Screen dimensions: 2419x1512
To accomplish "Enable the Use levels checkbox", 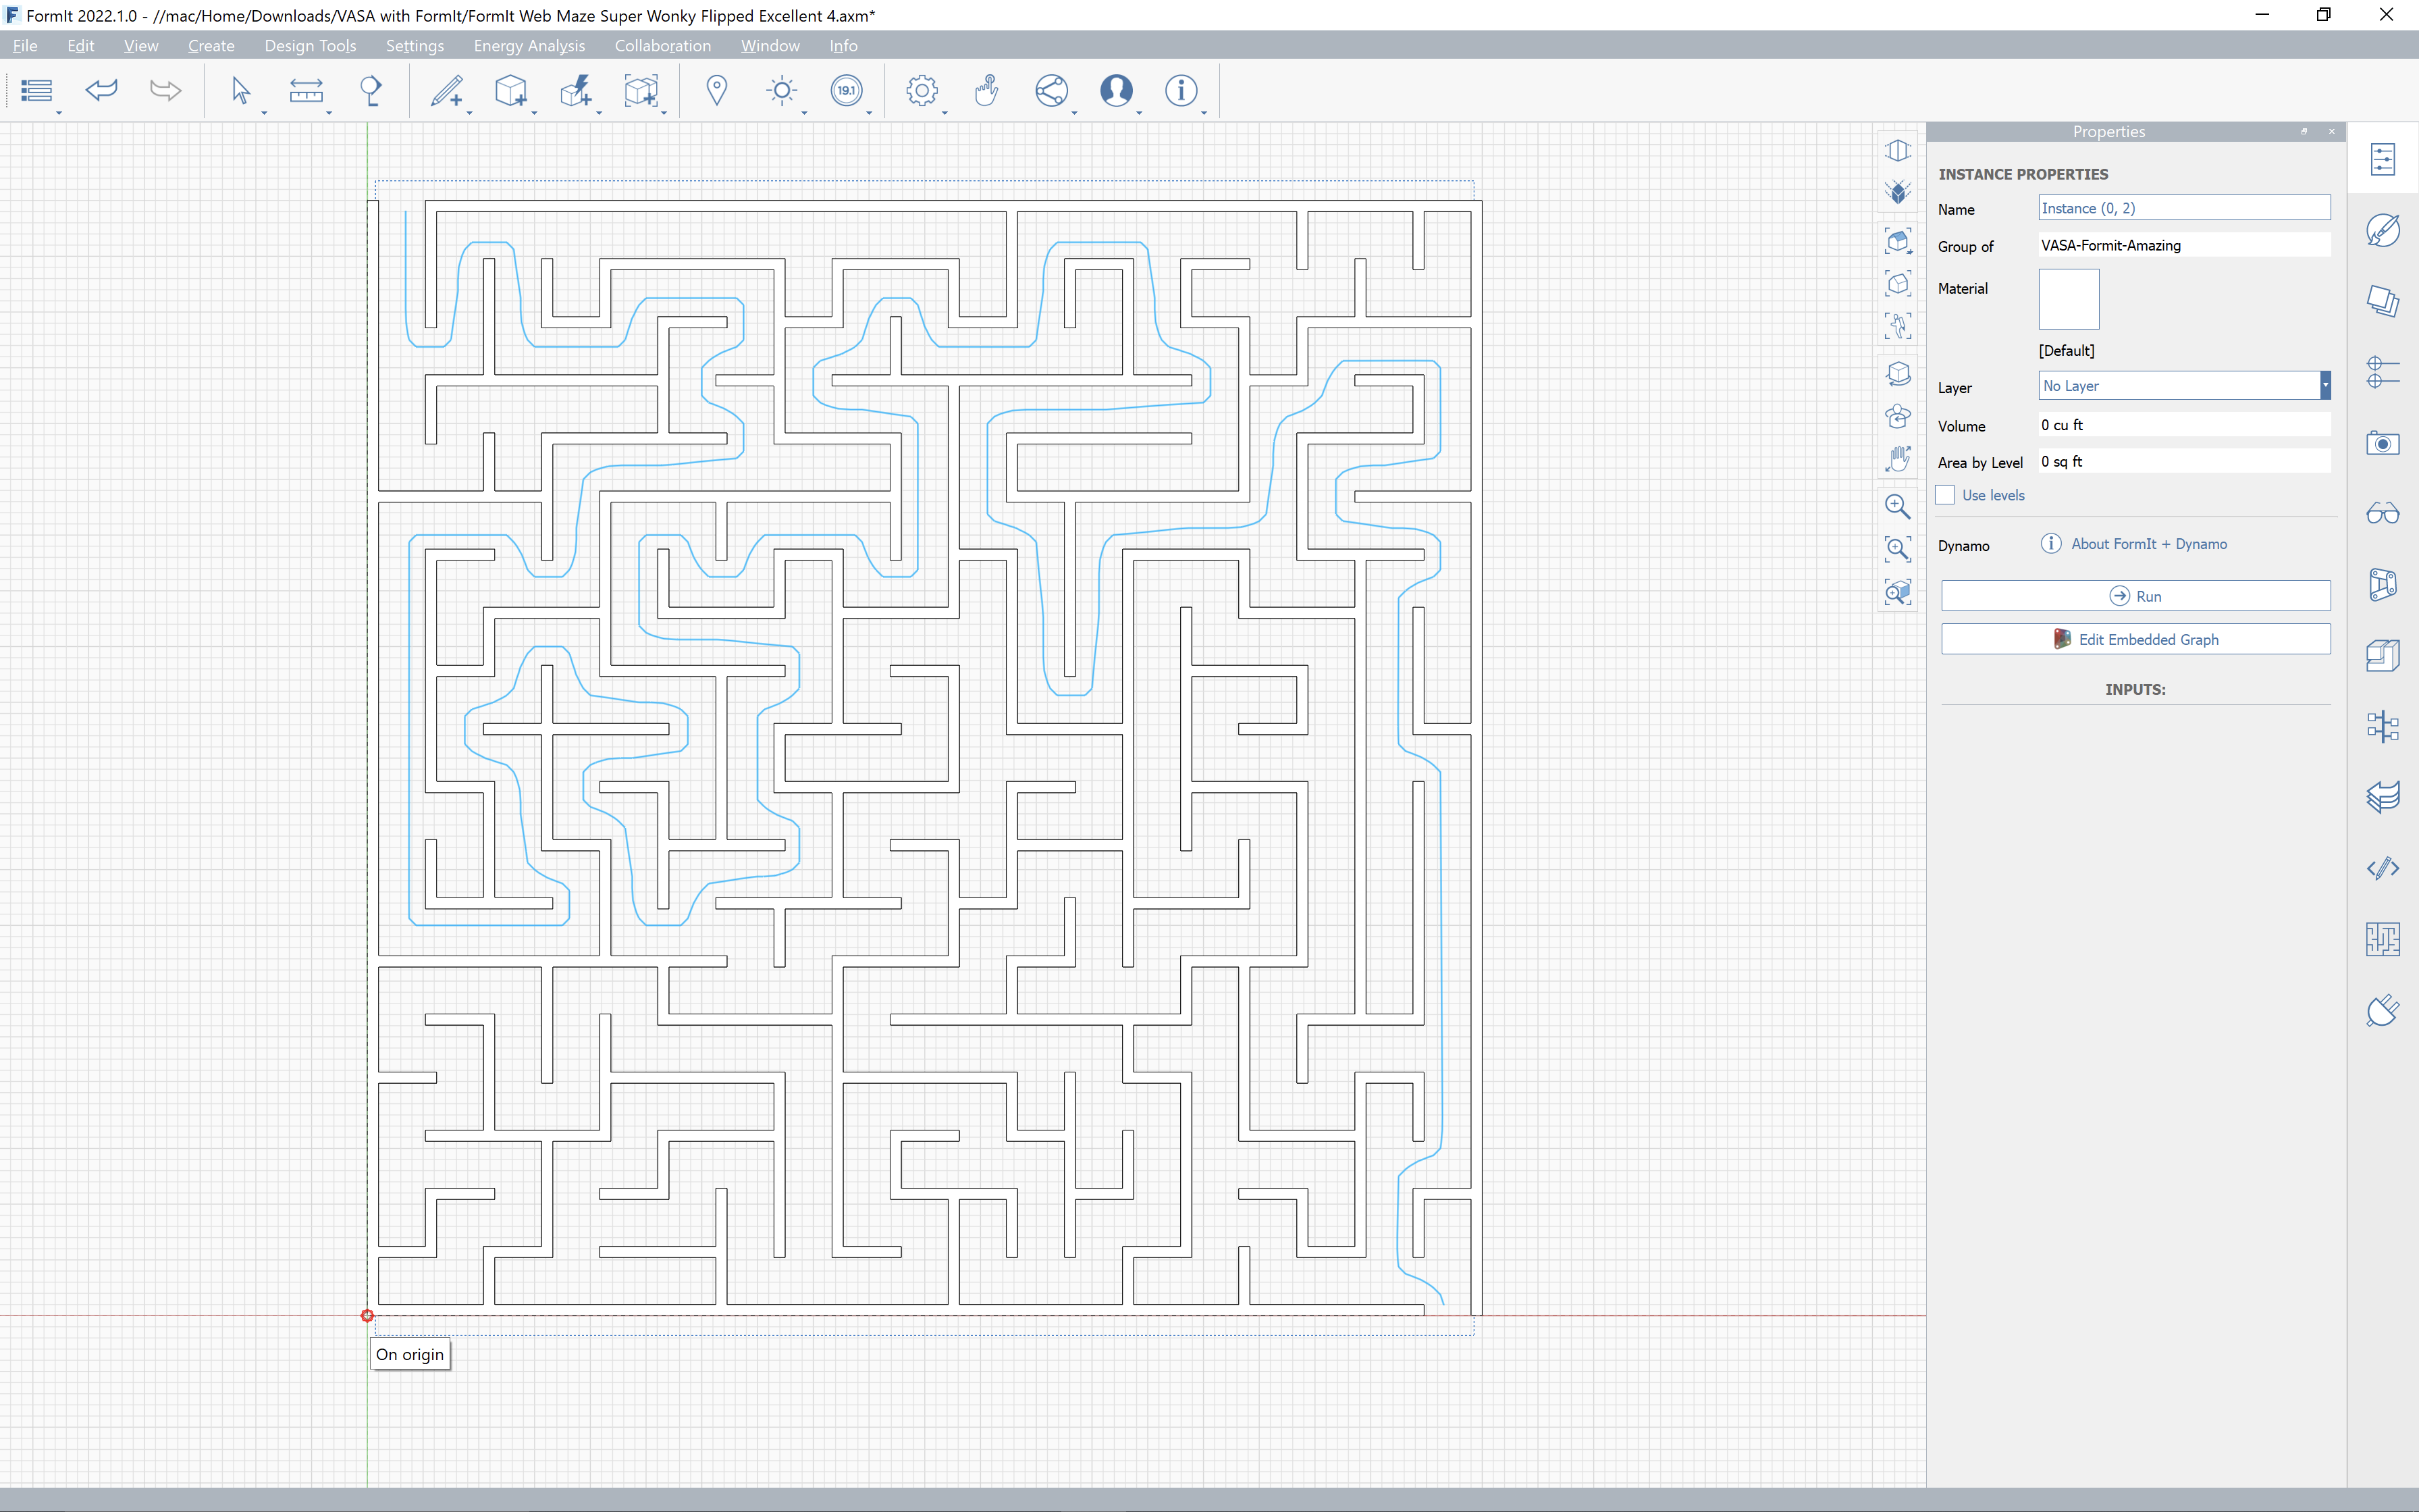I will click(1945, 495).
